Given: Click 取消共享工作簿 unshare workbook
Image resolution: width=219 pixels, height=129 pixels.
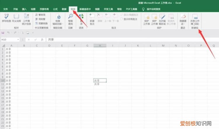Looking at the screenshot, I should pos(171,19).
